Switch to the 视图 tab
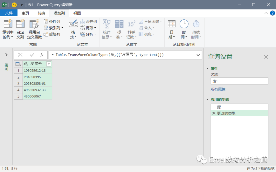This screenshot has width=276, height=172. point(77,13)
